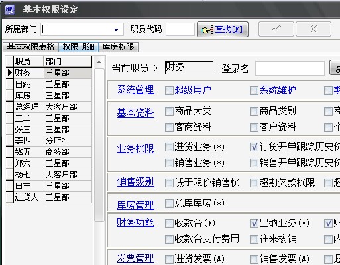Click the 部门 column header
Screen dimensions: 340x265
(68, 62)
